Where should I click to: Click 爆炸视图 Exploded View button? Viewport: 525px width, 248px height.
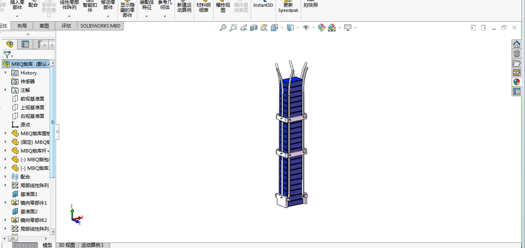coord(223,6)
